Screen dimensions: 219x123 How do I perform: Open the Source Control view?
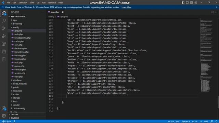[x=4, y=28]
